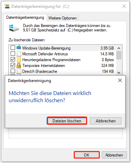Click the Möchten Sie diese Dateien question text
131x163 pixels.
point(50,97)
